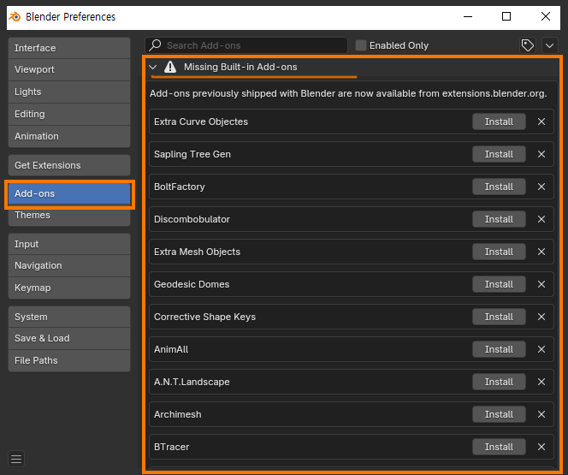
Task: Go to the Get Extensions tab
Action: coord(69,165)
